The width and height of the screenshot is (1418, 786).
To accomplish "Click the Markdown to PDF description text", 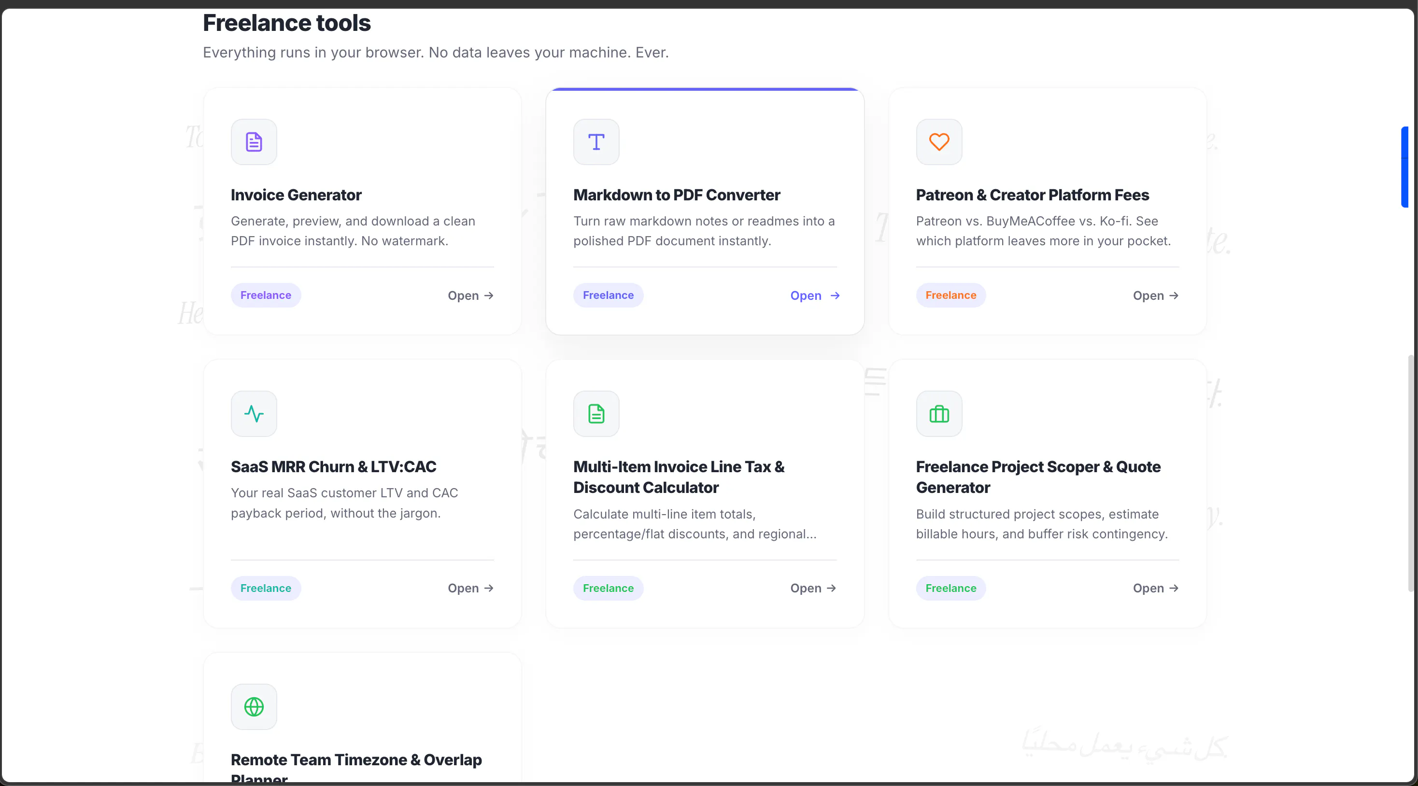I will (704, 231).
